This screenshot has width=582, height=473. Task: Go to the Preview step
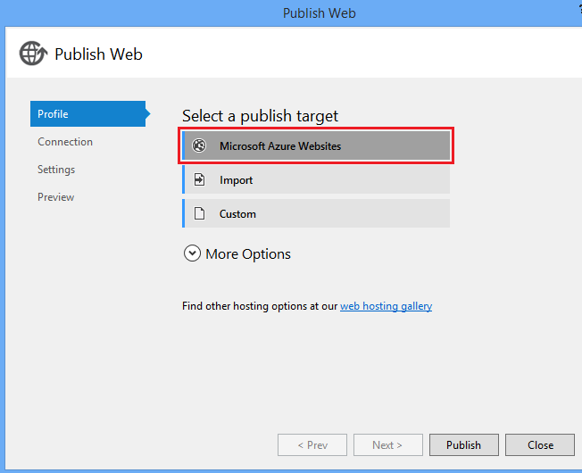coord(56,197)
